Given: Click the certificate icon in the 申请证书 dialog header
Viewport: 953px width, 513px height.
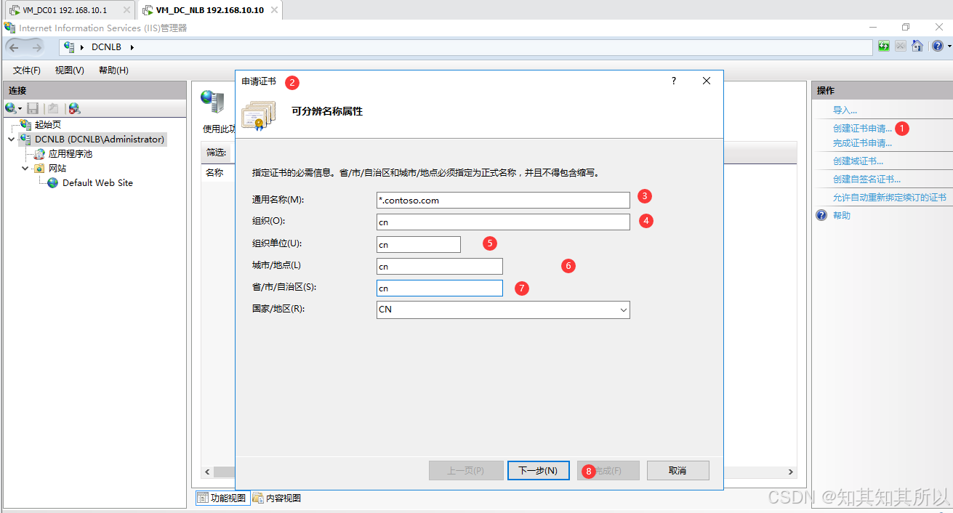Looking at the screenshot, I should point(259,115).
